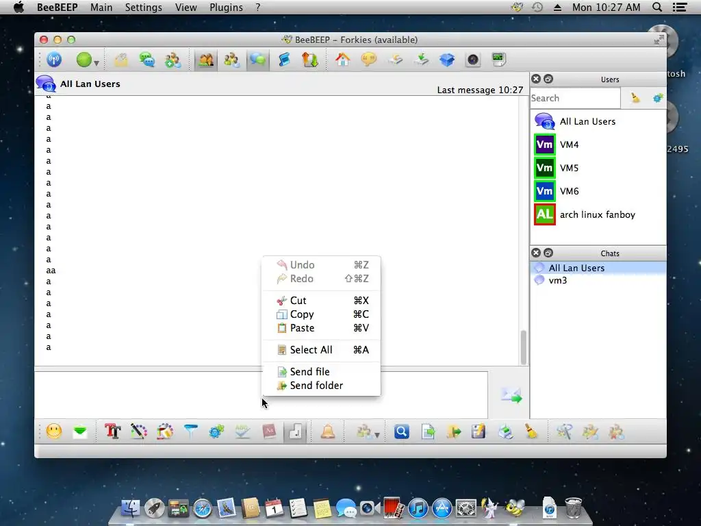This screenshot has width=701, height=526.
Task: Open the green monitor log icon
Action: [x=498, y=60]
